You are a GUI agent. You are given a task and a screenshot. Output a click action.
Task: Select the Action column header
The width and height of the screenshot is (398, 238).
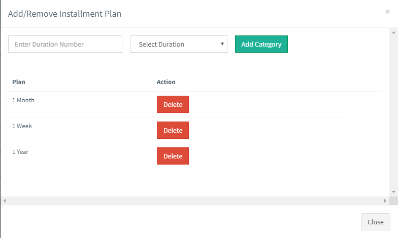[166, 82]
